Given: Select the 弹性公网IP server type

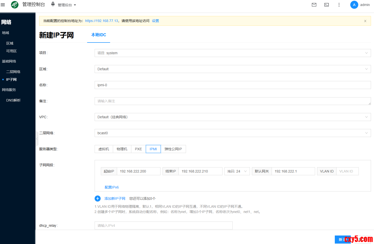Looking at the screenshot, I should [x=173, y=149].
